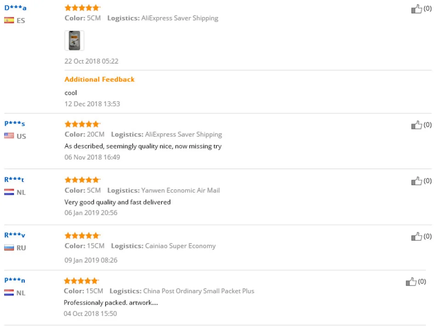Click the five-star rating on D***a's review
Viewport: 436px width, 327px height.
(82, 8)
